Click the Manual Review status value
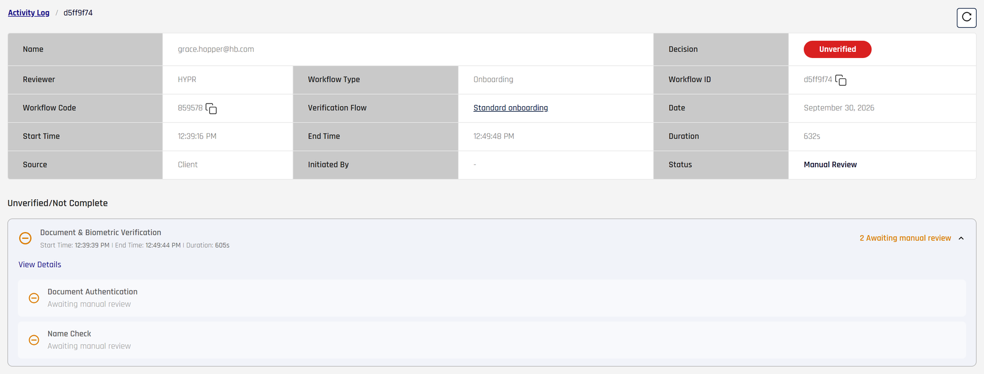This screenshot has height=374, width=984. tap(830, 165)
